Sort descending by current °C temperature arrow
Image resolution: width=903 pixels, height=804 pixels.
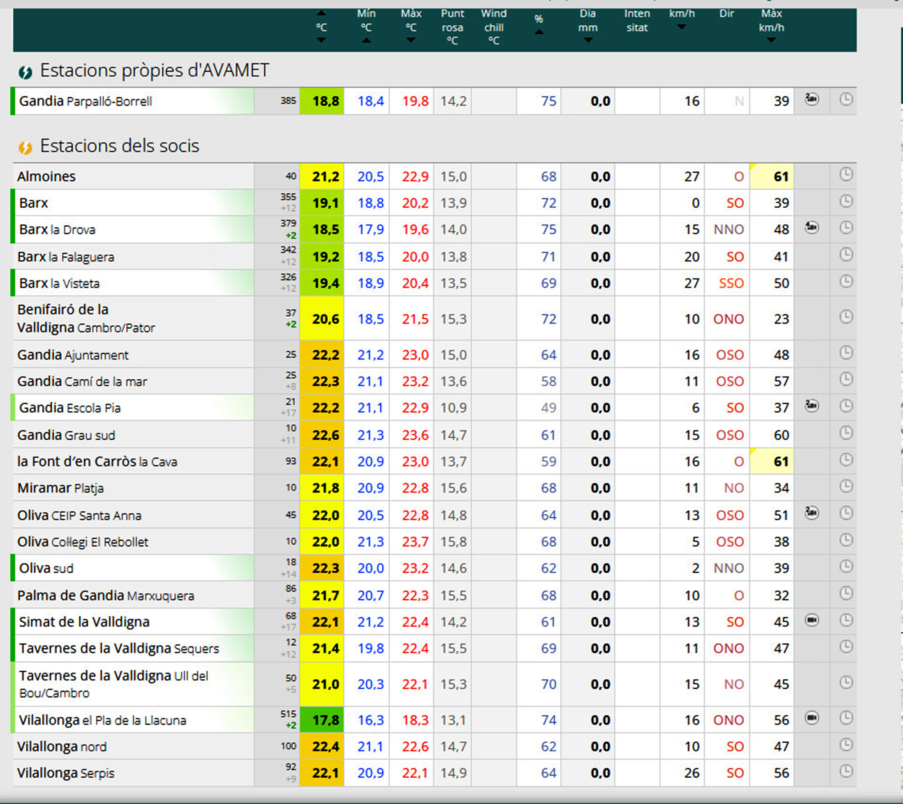point(321,40)
